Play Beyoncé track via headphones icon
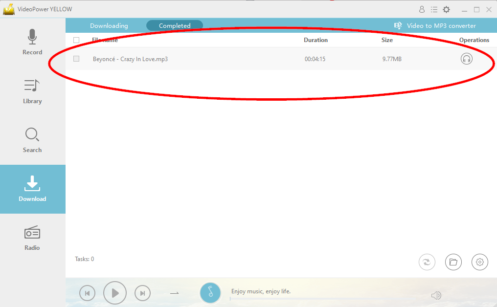 466,58
